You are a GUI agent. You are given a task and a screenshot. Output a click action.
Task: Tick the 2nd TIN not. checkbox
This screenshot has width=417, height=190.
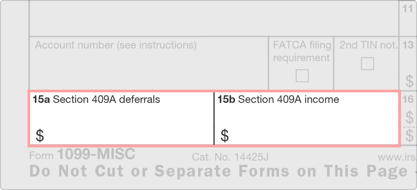(367, 64)
